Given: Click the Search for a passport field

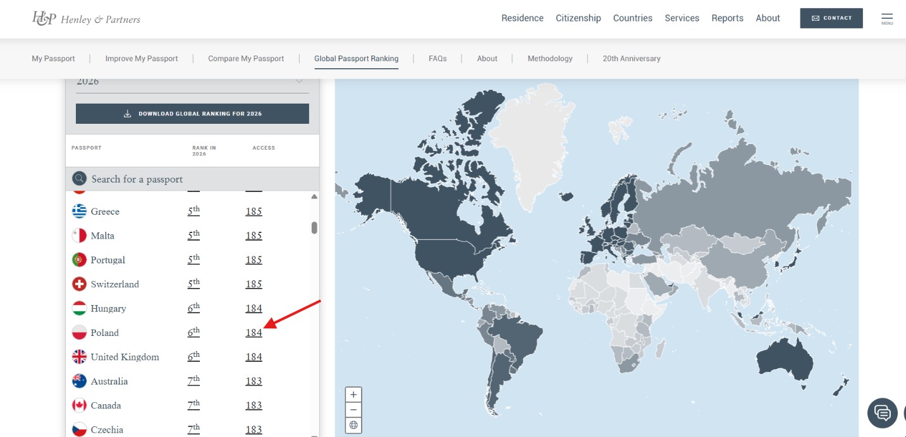Looking at the screenshot, I should pyautogui.click(x=192, y=179).
